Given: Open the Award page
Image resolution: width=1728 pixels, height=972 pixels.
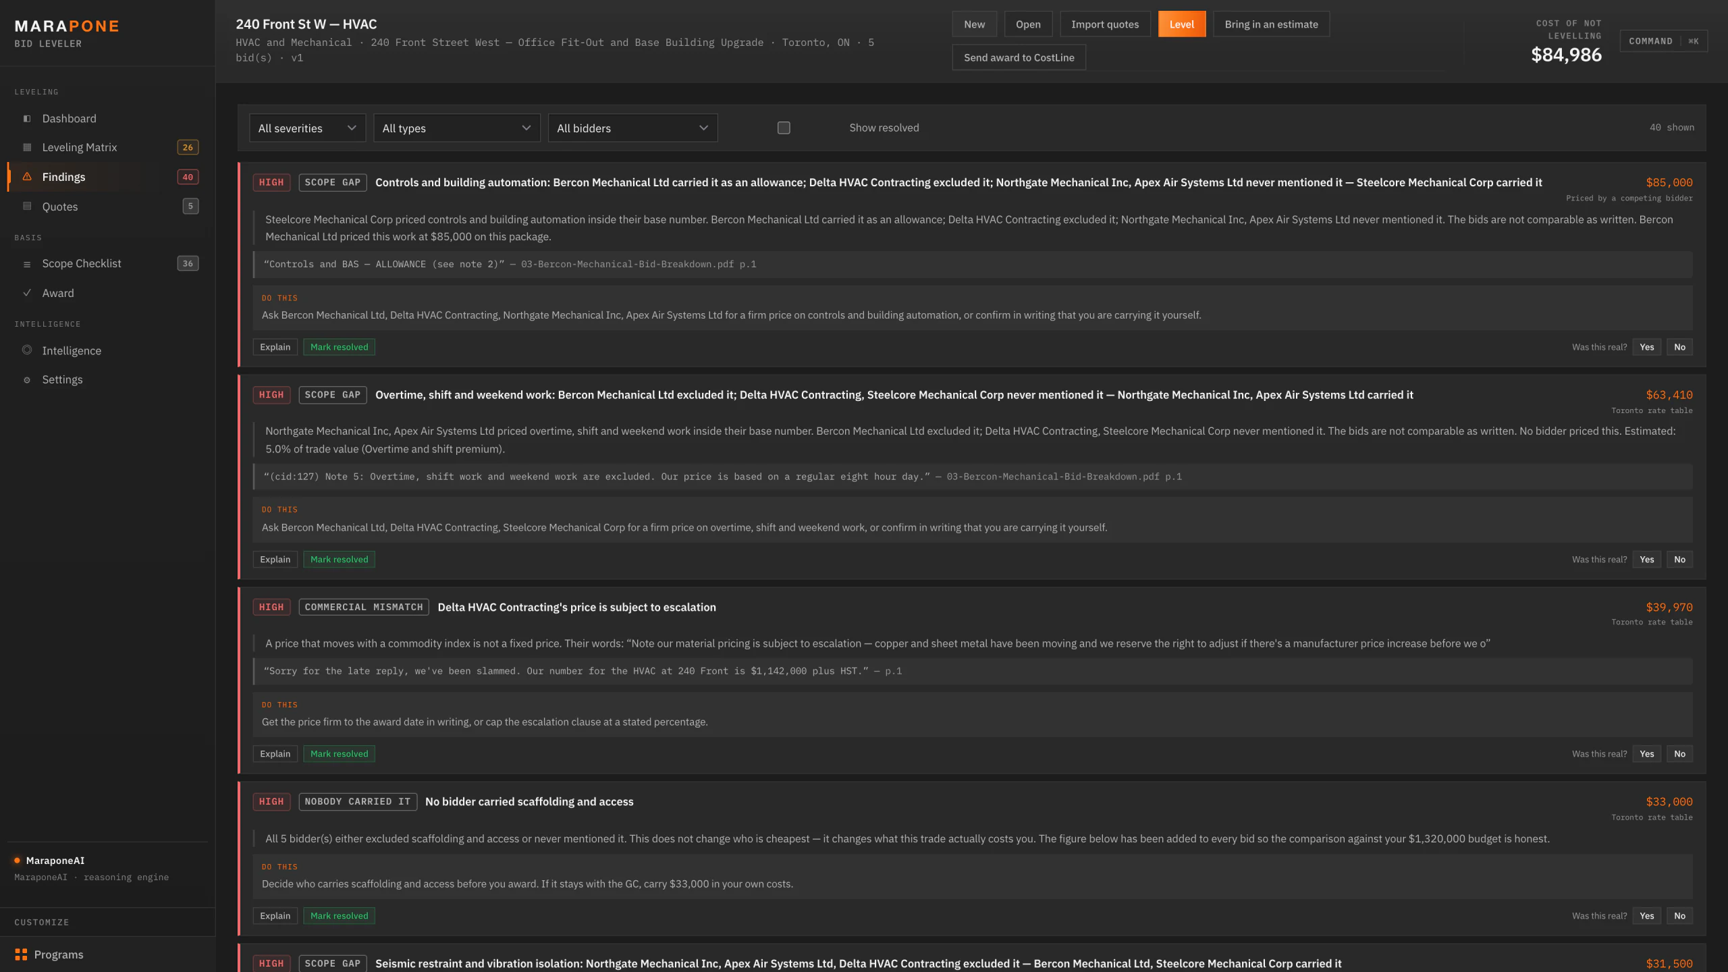Looking at the screenshot, I should [x=108, y=293].
